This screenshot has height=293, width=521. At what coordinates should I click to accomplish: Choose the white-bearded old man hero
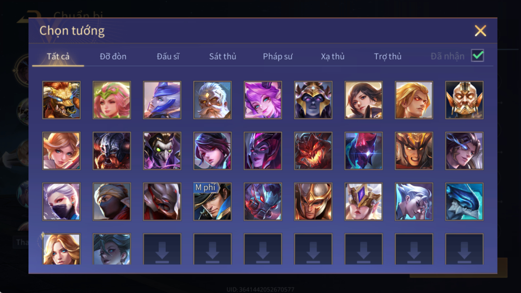click(x=213, y=100)
